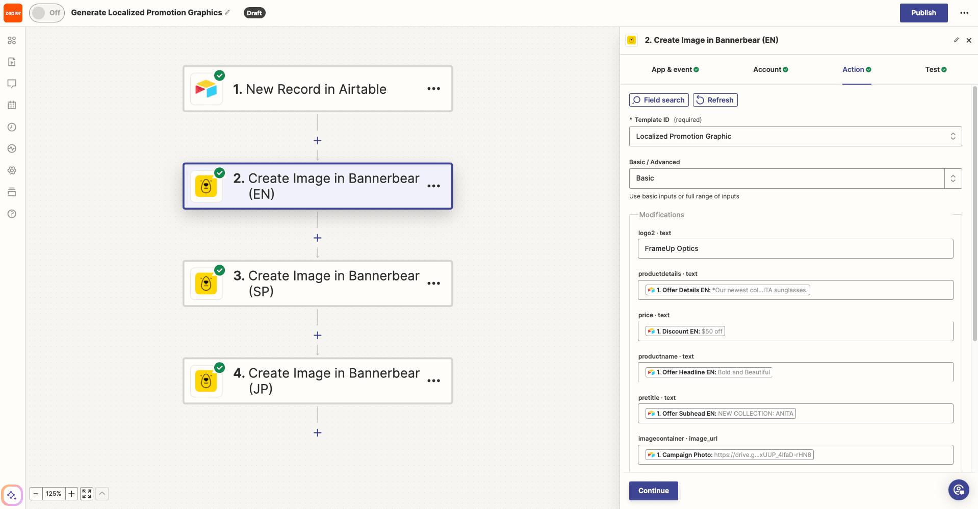
Task: Click the Publish button
Action: coord(923,13)
